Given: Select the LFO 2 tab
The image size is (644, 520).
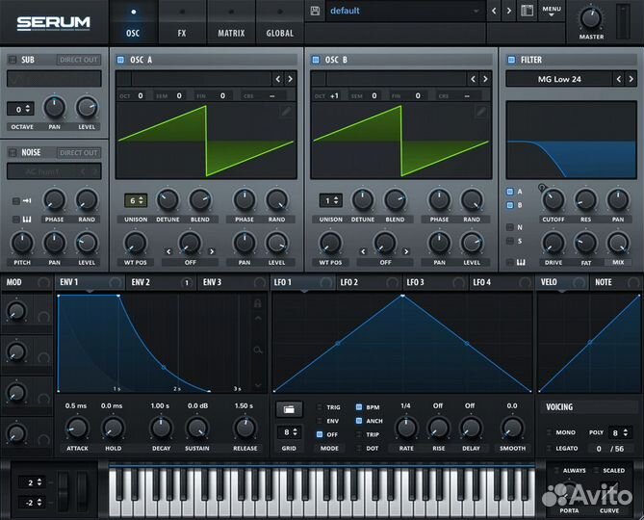Looking at the screenshot, I should [x=348, y=282].
